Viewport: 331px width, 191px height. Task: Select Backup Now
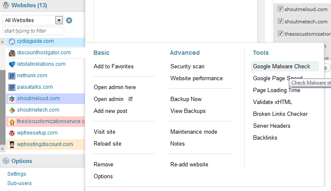(186, 99)
